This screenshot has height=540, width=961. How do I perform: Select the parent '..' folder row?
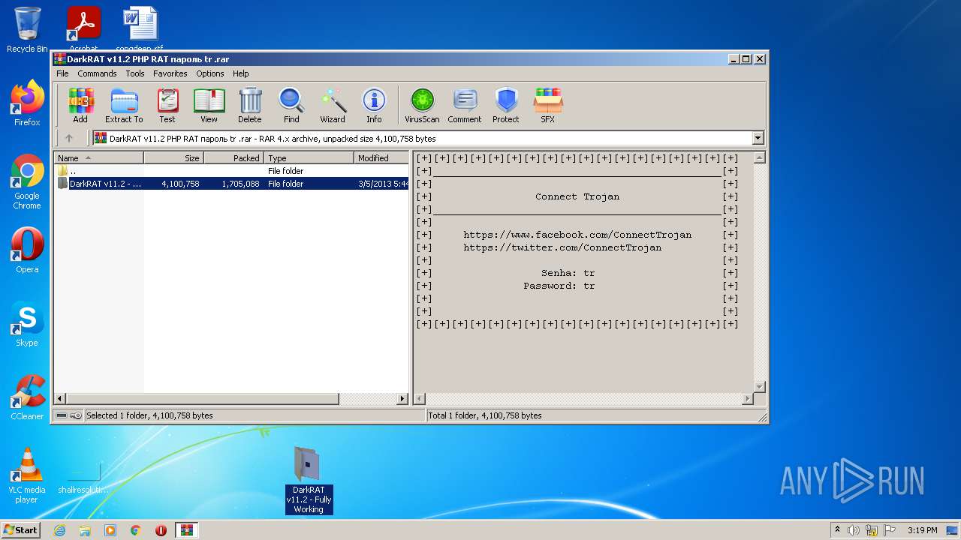coord(231,171)
